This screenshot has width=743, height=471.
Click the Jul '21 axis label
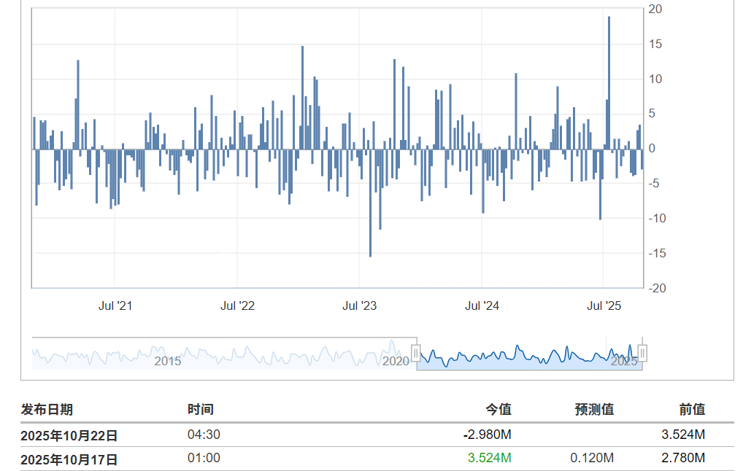pyautogui.click(x=115, y=305)
